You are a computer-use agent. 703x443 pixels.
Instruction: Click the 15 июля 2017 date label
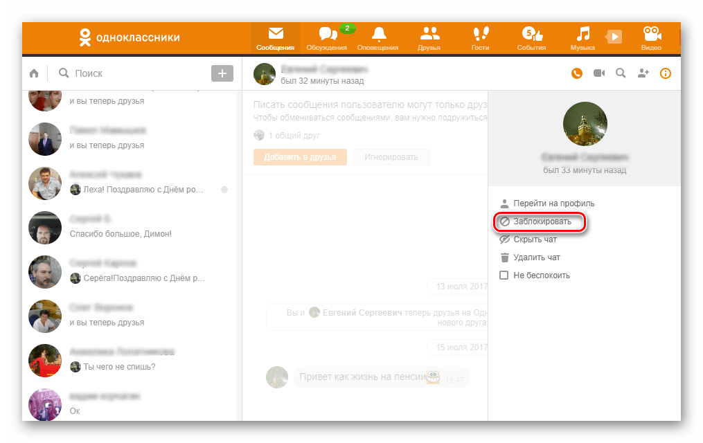tap(462, 347)
